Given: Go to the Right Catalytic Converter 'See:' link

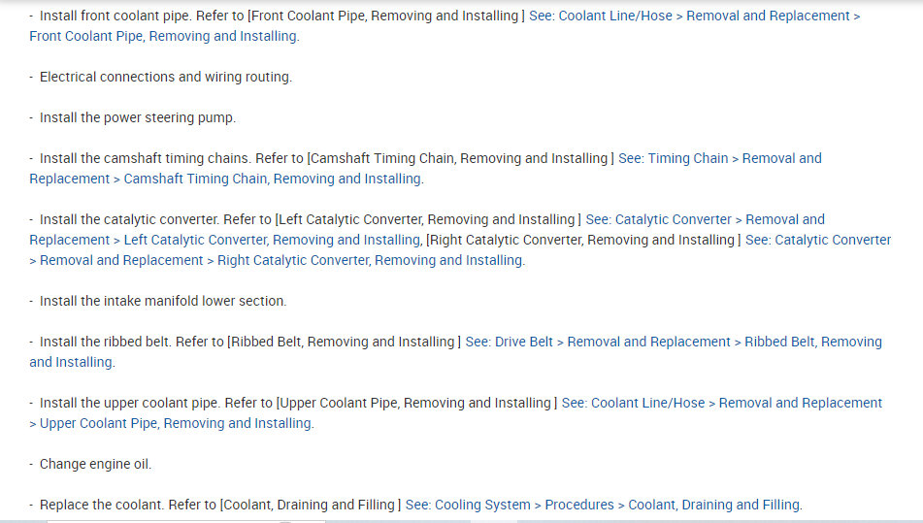Looking at the screenshot, I should (817, 240).
